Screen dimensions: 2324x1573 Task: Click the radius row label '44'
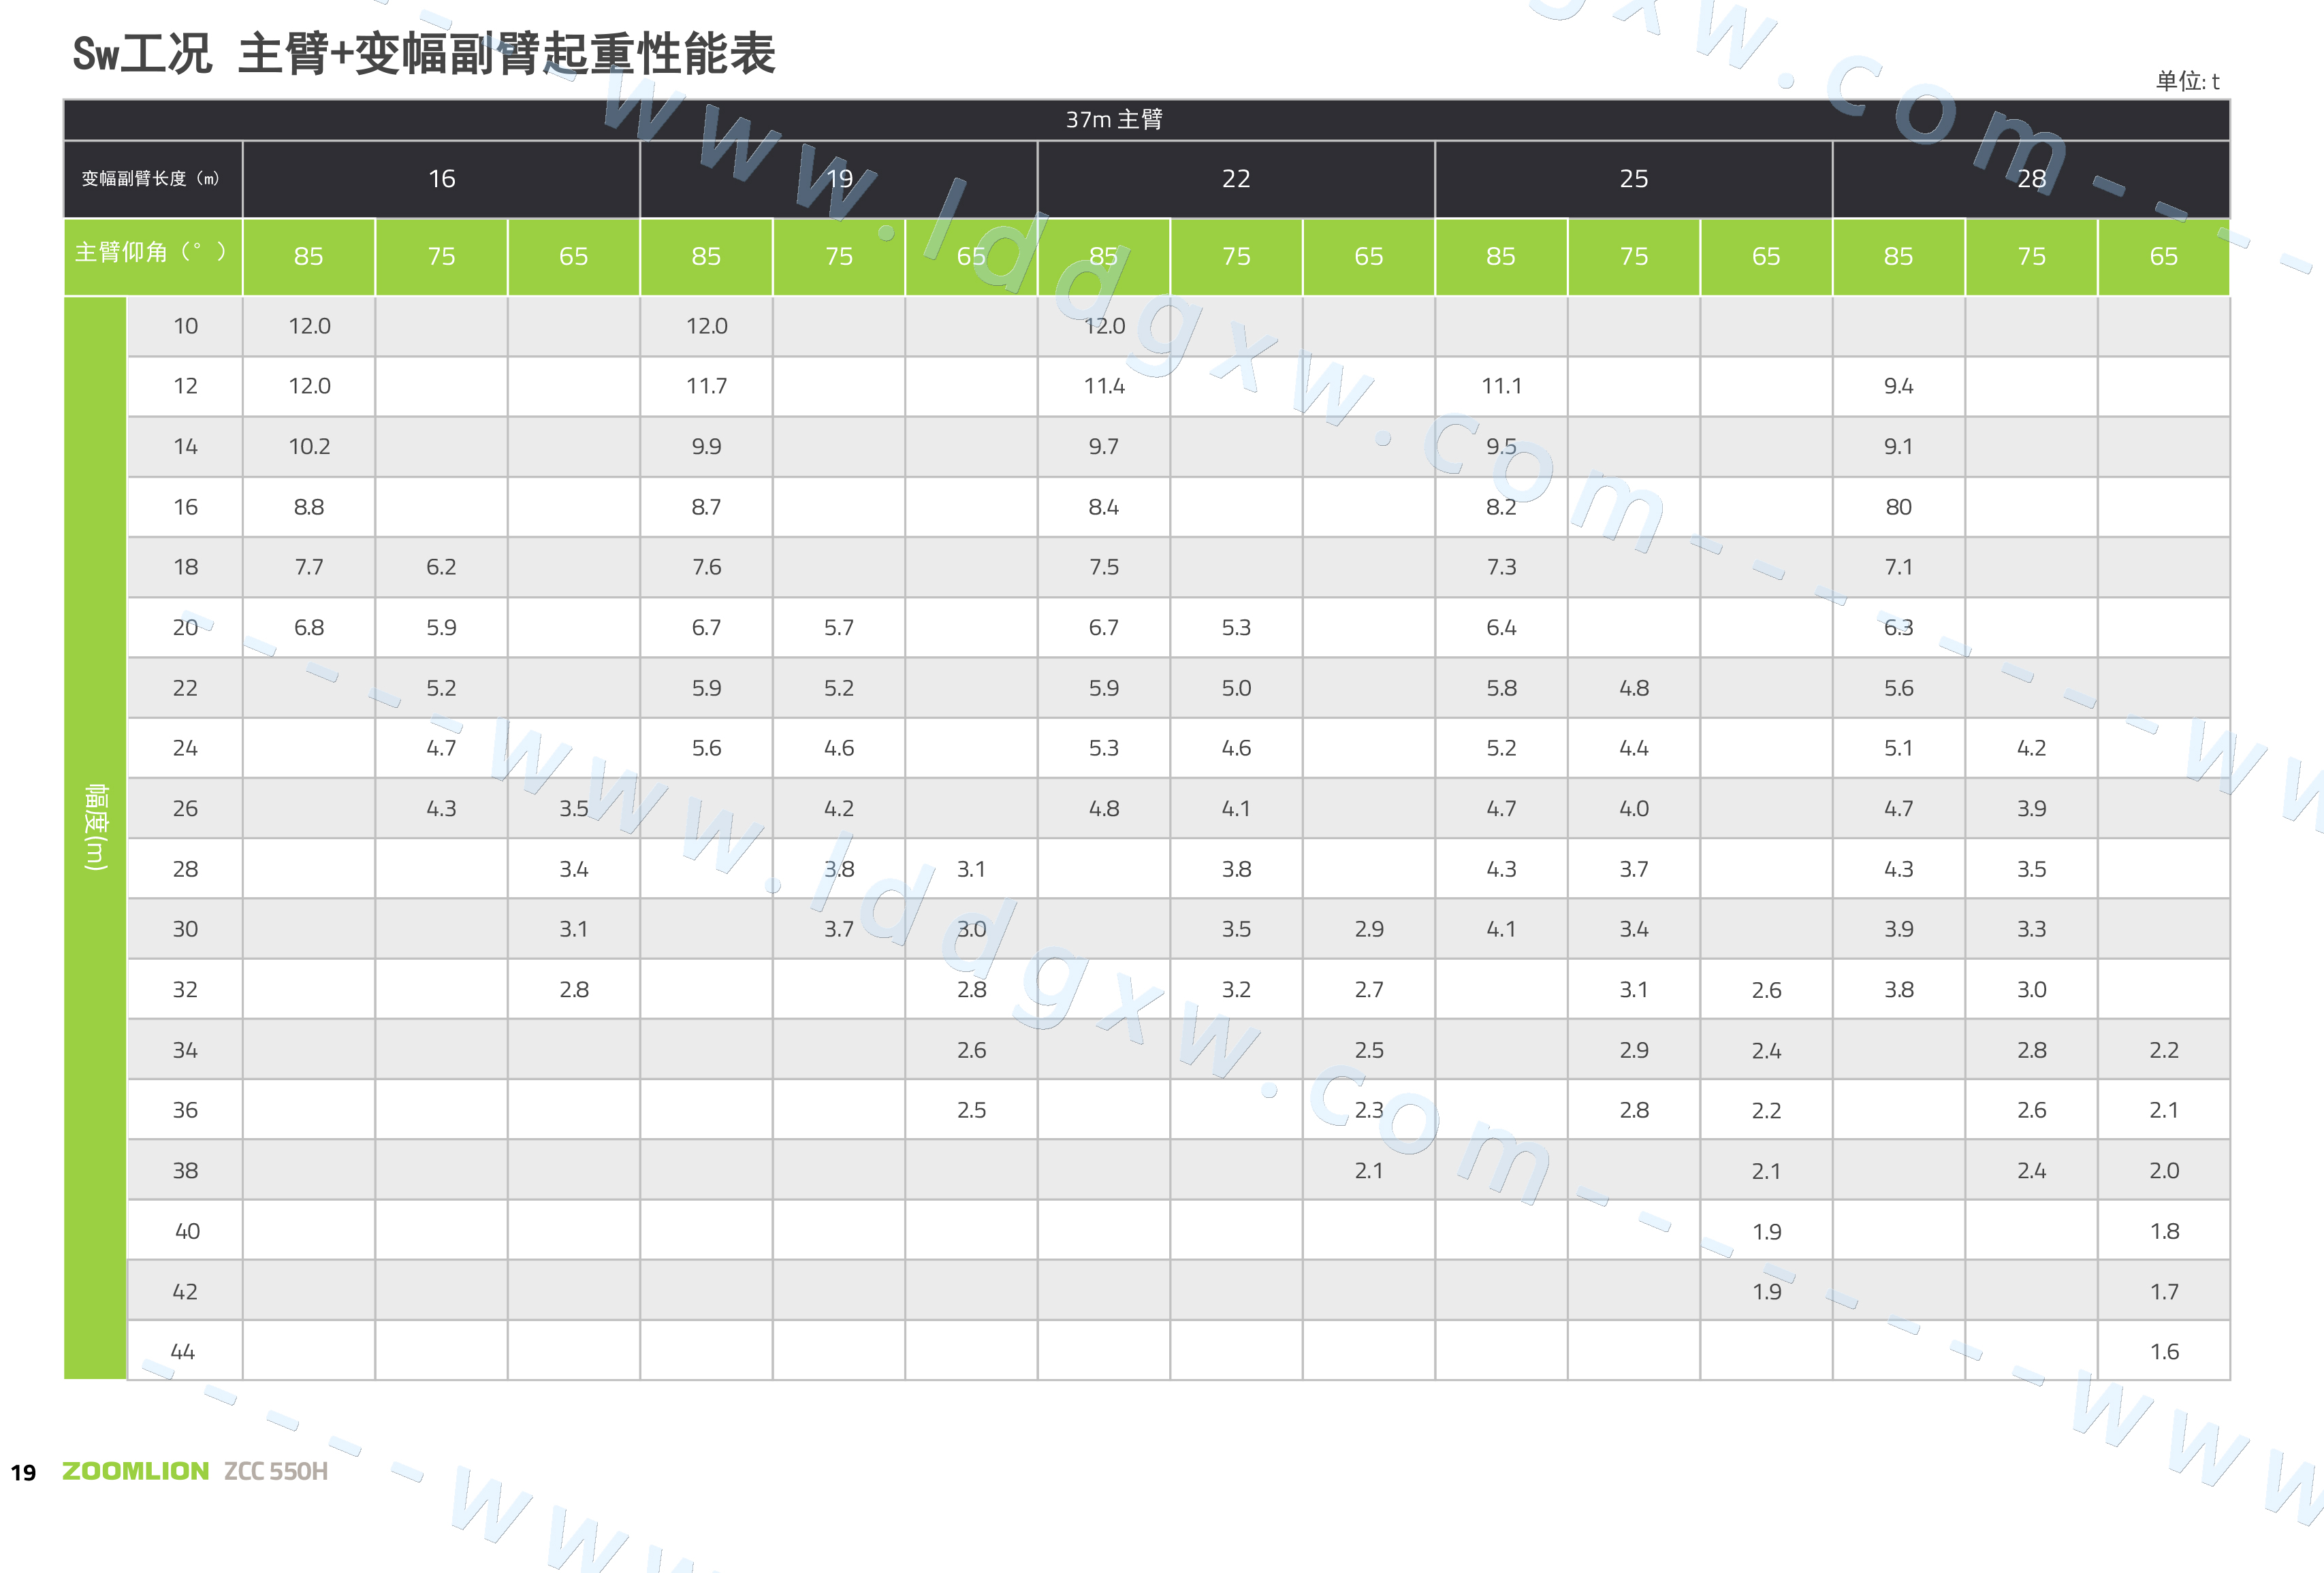click(x=183, y=1351)
